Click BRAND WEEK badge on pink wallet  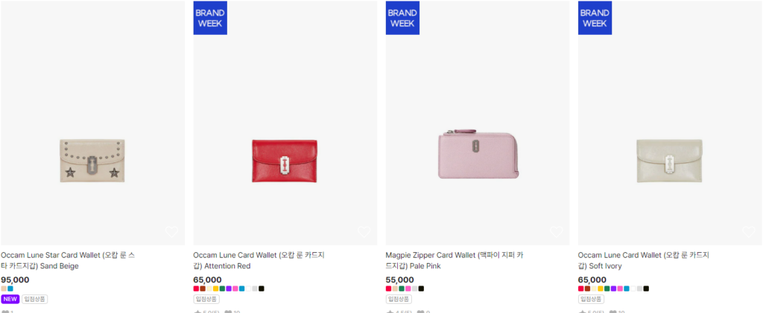[402, 18]
